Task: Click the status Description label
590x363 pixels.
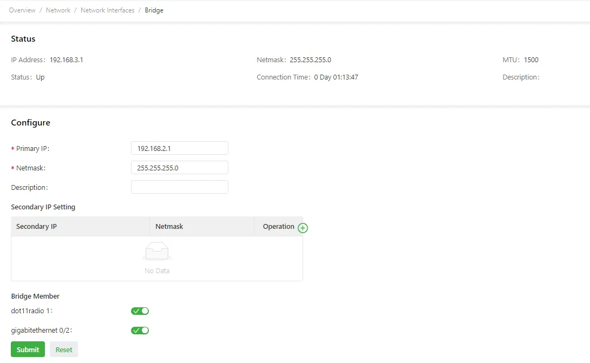Action: 521,77
